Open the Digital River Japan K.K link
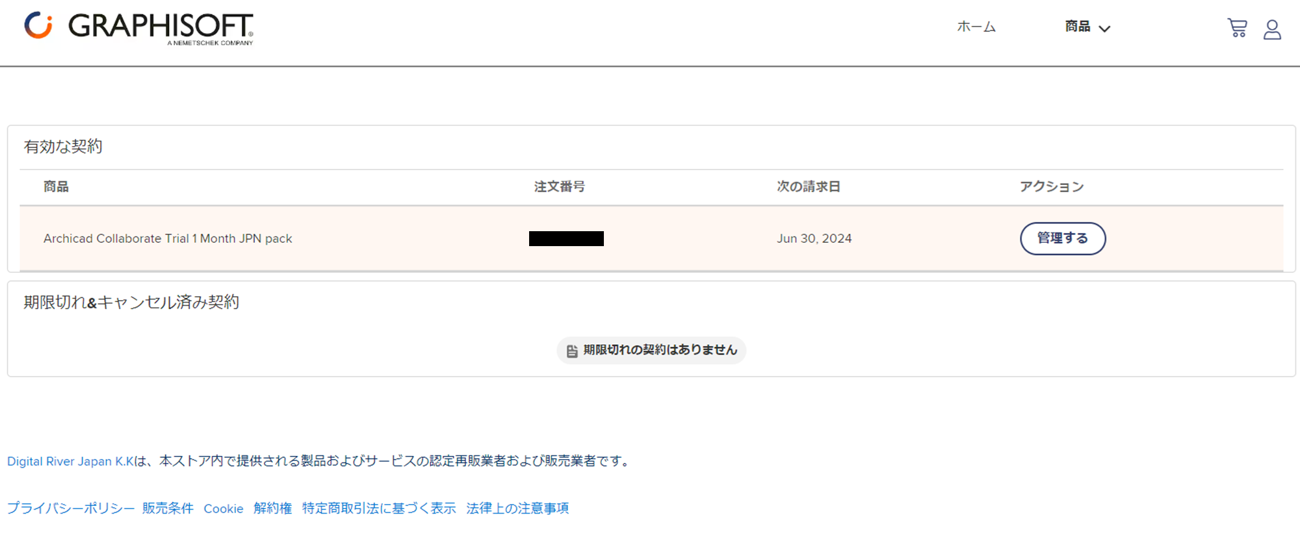Screen dimensions: 1300x539 pyautogui.click(x=70, y=461)
